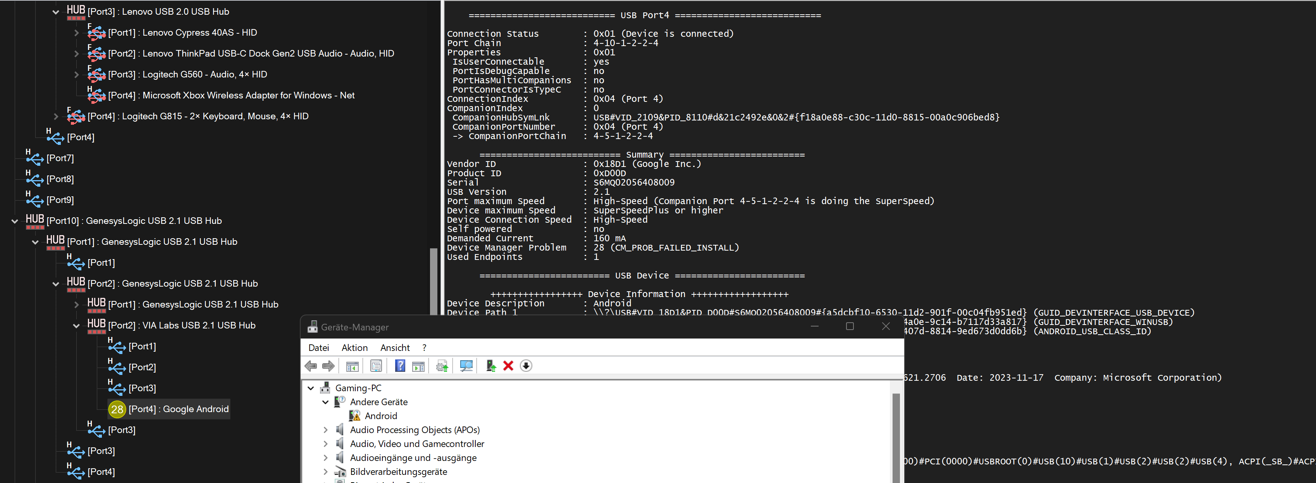Click Scan for hardware changes icon
The height and width of the screenshot is (483, 1316).
[x=466, y=366]
